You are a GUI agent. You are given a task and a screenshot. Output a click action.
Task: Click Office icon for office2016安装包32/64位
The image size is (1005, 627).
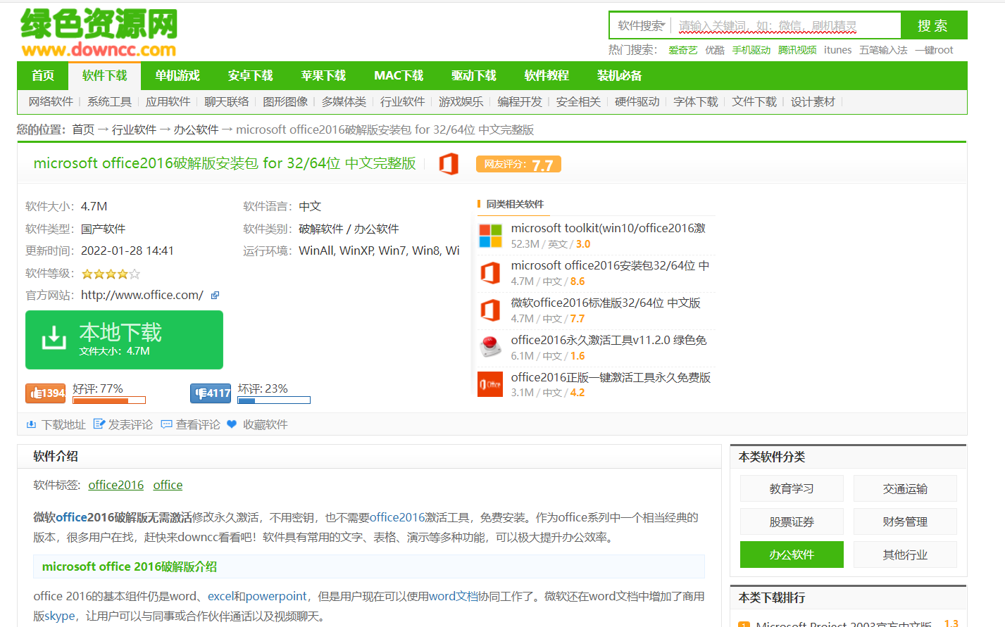click(x=490, y=273)
